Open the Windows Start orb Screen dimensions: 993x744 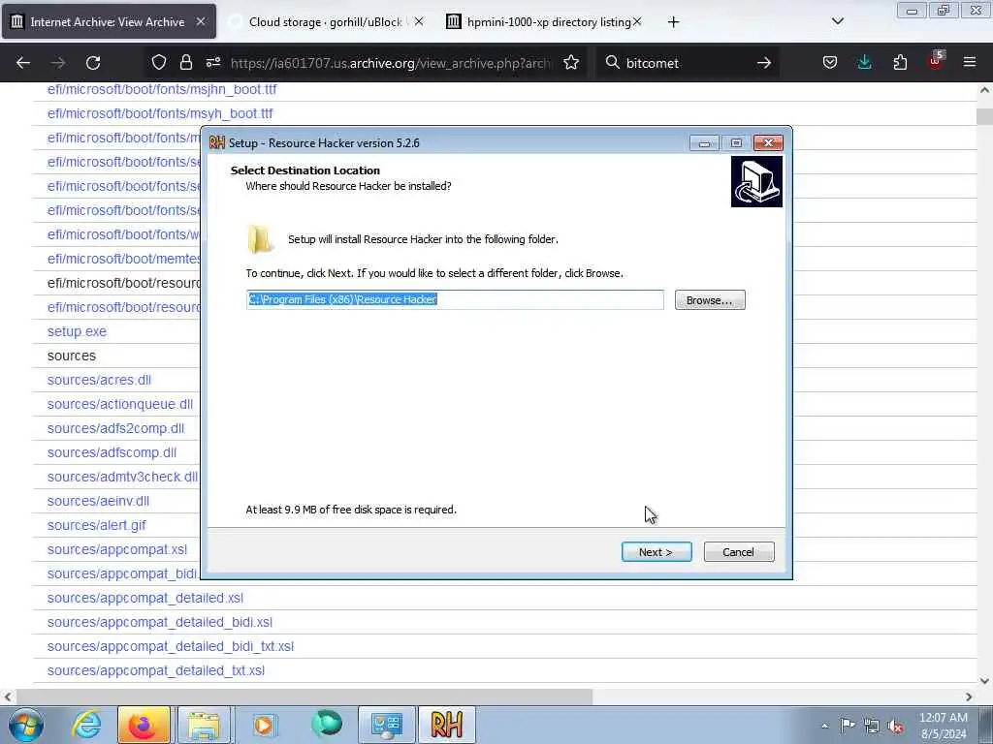point(26,725)
